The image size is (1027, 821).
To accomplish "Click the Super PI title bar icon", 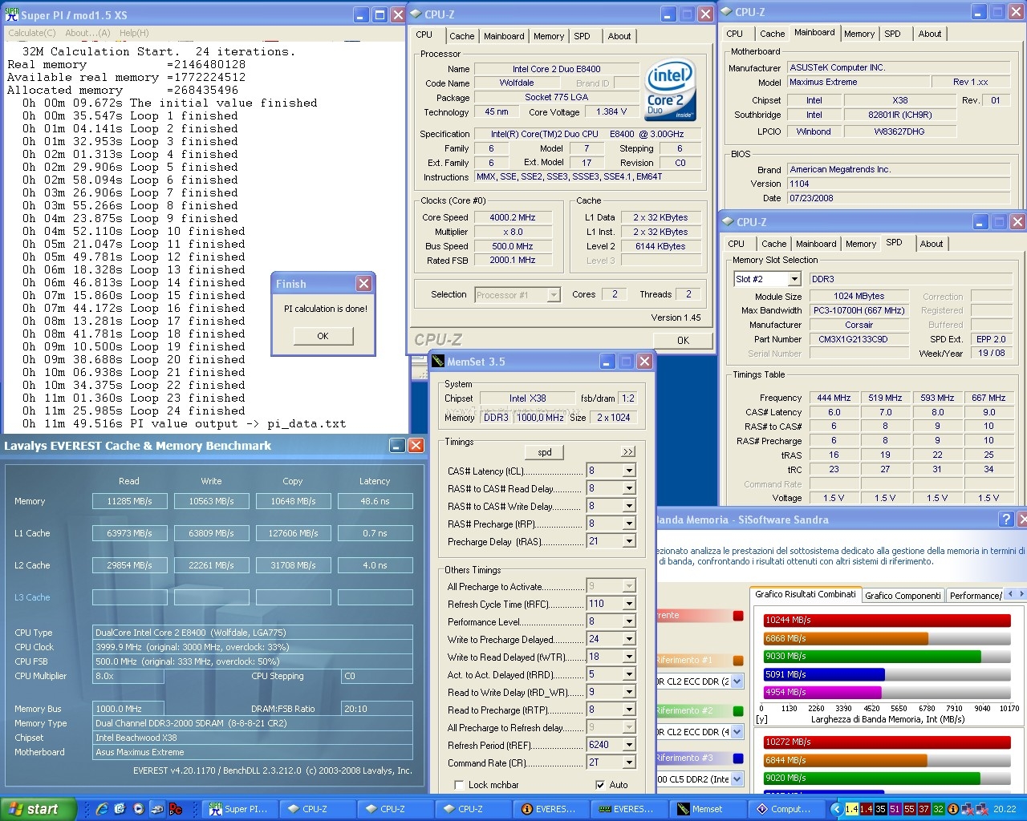I will 12,14.
